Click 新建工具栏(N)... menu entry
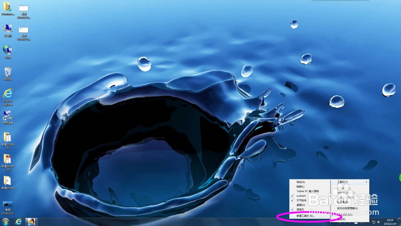Viewport: 401px width, 226px height. tap(310, 216)
